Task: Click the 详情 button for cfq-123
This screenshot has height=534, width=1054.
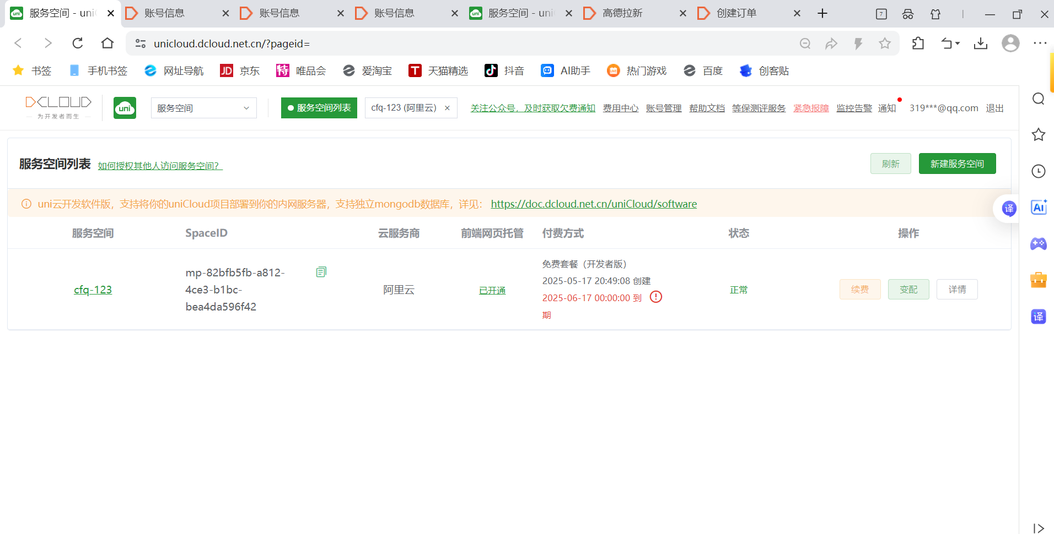Action: (x=957, y=289)
